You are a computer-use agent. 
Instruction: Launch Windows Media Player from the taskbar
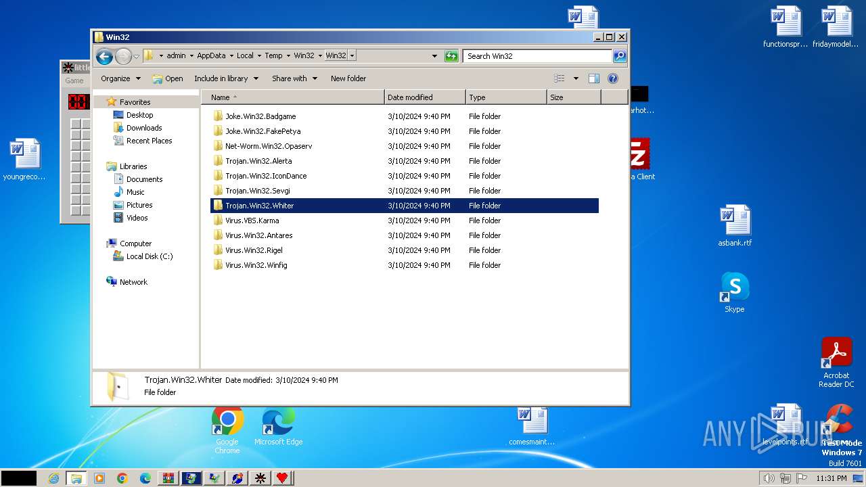pyautogui.click(x=99, y=478)
